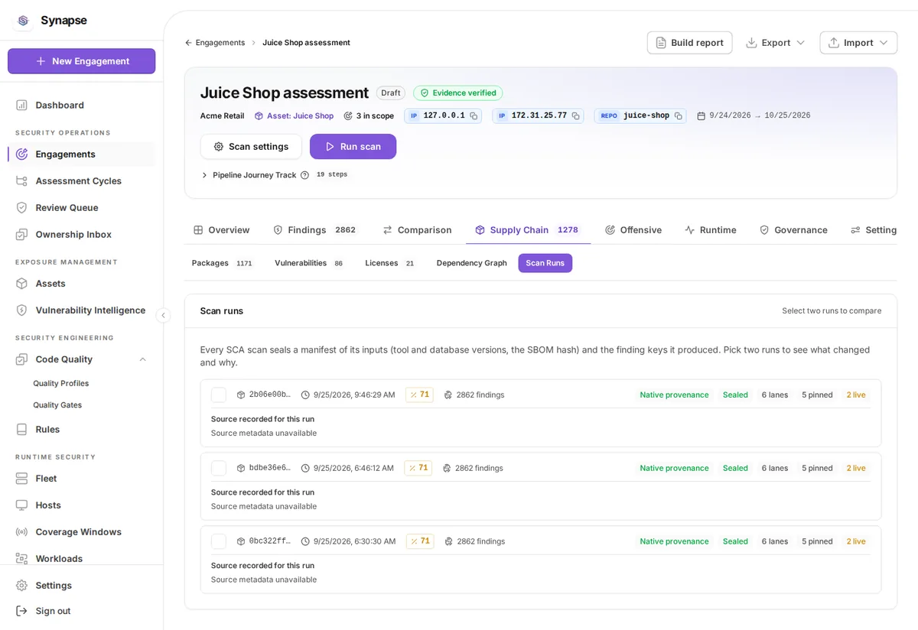The height and width of the screenshot is (630, 918).
Task: Open the Export dropdown
Action: [x=775, y=43]
